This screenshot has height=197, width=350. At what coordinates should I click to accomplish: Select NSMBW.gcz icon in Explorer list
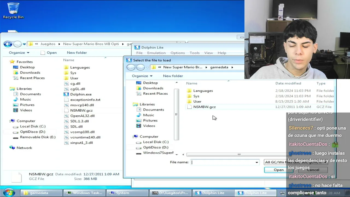[66, 110]
